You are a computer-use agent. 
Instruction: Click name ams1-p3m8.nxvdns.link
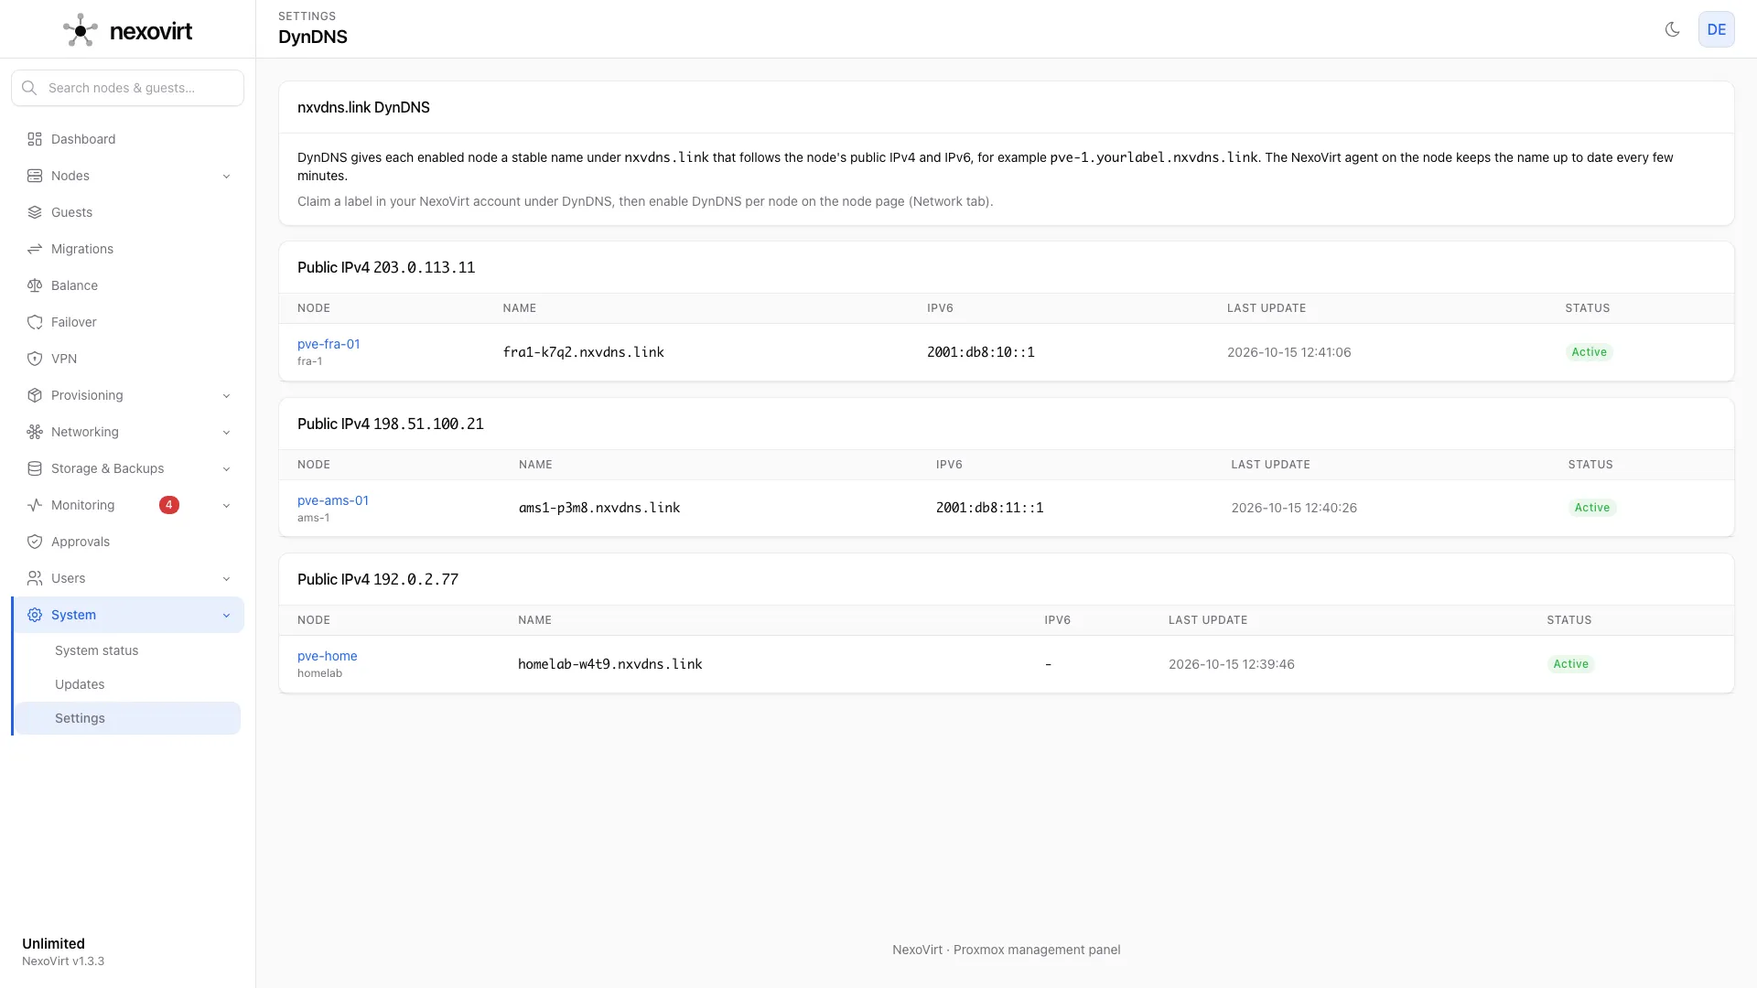point(599,508)
